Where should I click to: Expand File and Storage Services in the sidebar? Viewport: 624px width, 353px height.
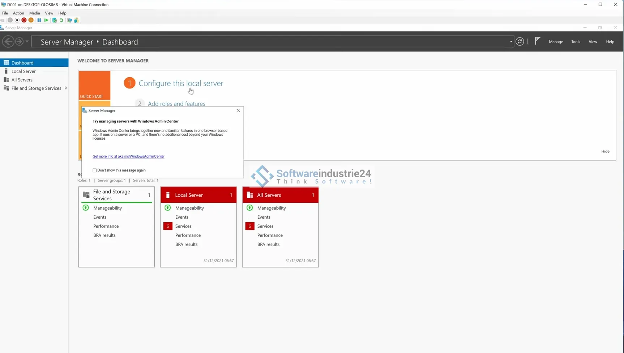coord(65,88)
